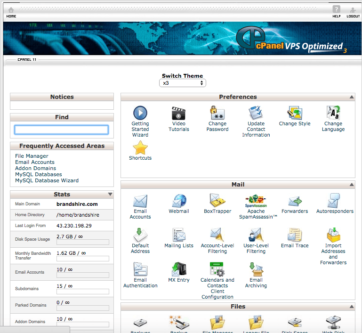The height and width of the screenshot is (333, 362).
Task: Open Change Language icon
Action: [333, 113]
